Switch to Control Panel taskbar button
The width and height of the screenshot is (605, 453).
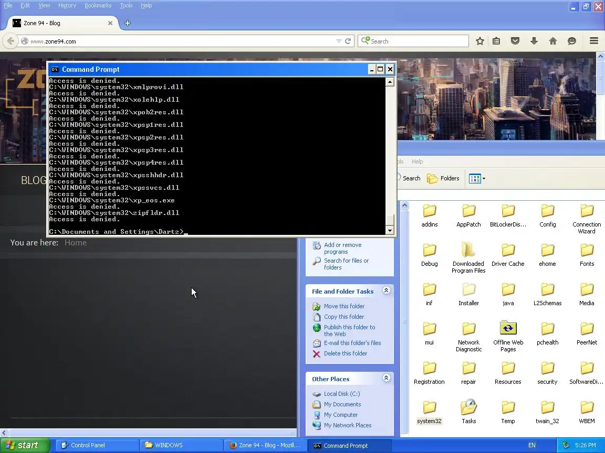pyautogui.click(x=97, y=445)
